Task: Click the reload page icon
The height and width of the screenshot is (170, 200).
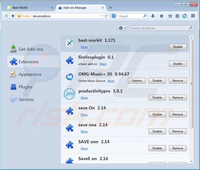Action: tap(106, 16)
